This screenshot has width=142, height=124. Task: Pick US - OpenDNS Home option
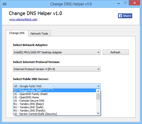tap(55, 97)
